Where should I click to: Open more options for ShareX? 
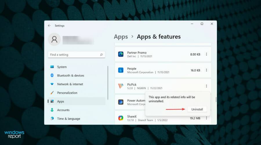(206, 118)
